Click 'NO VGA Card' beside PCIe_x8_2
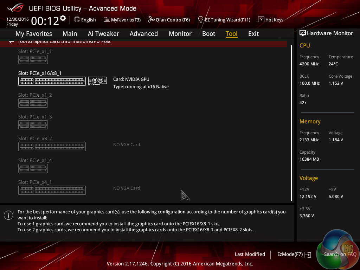The image size is (360, 270). click(127, 144)
